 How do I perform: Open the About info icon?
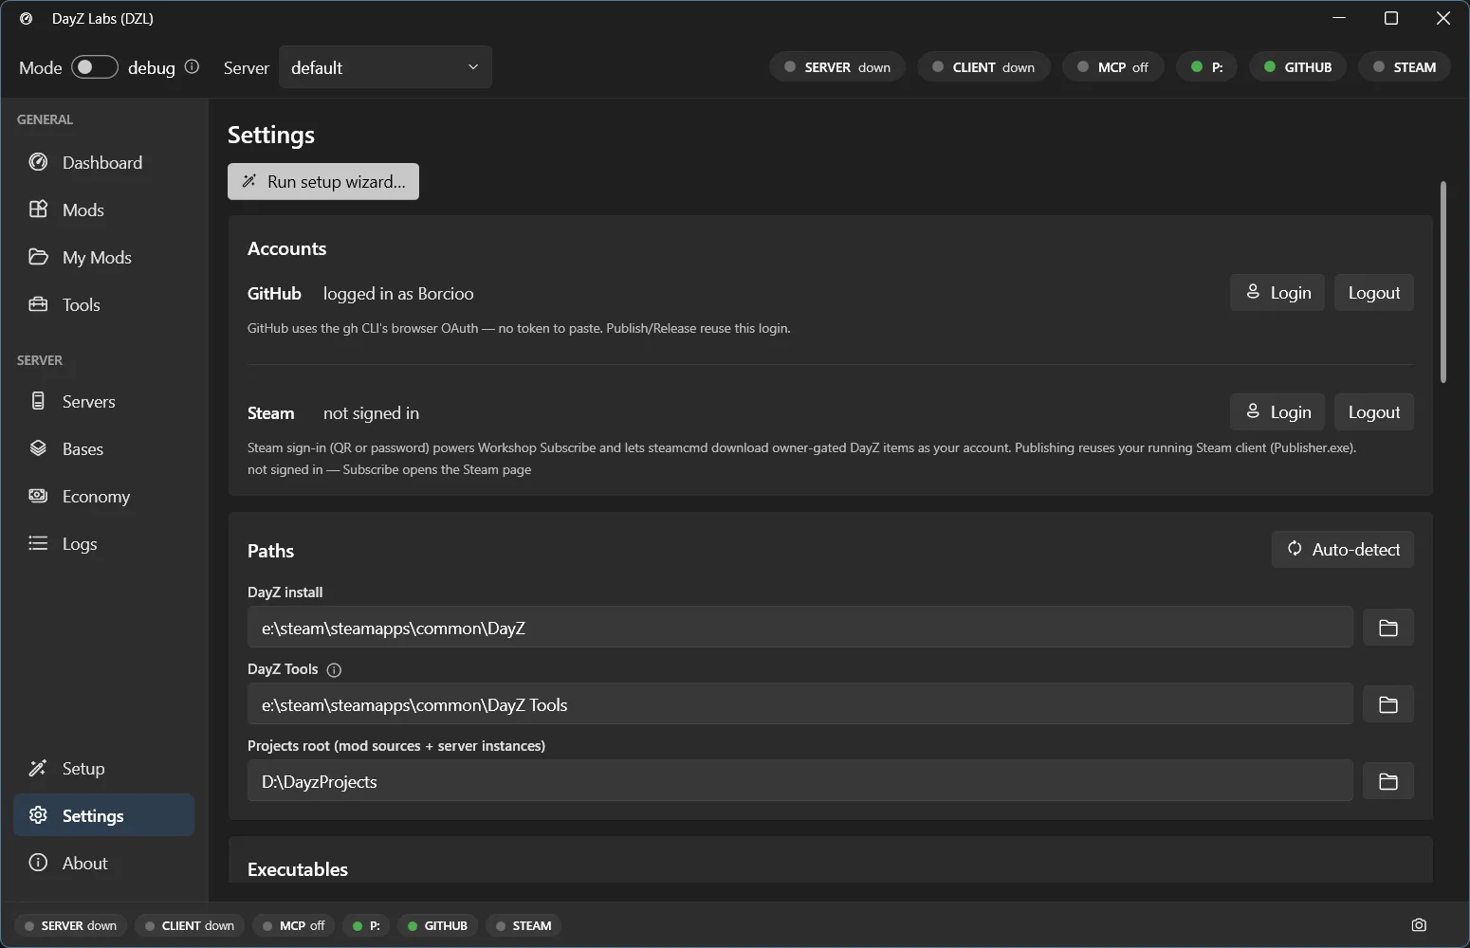click(x=38, y=863)
